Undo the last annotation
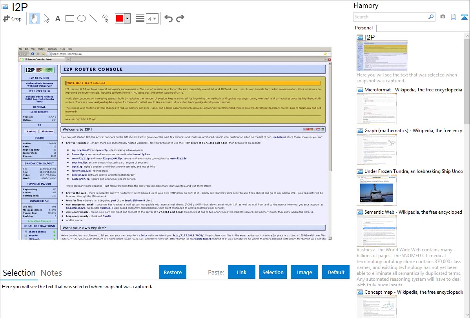Image resolution: width=470 pixels, height=318 pixels. point(168,18)
